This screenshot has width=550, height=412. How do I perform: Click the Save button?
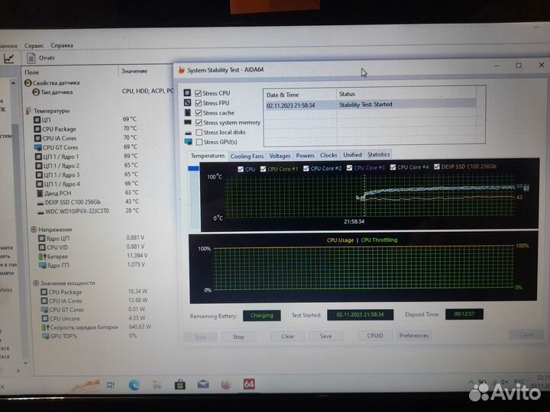(x=326, y=336)
